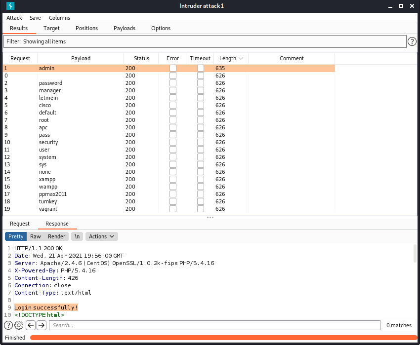This screenshot has height=345, width=420.
Task: Open the Attack menu
Action: point(14,18)
